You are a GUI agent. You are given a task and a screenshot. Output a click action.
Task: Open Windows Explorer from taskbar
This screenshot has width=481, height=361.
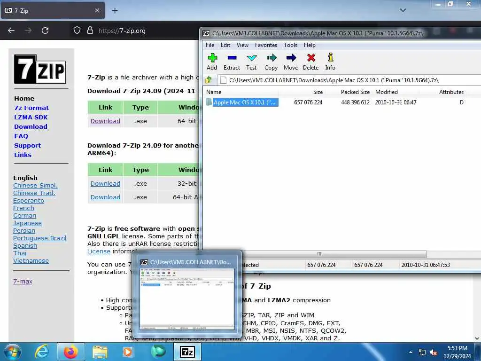[x=100, y=352]
